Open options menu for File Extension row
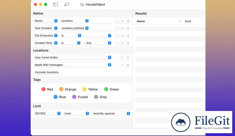This screenshot has height=136, width=235. [x=128, y=36]
